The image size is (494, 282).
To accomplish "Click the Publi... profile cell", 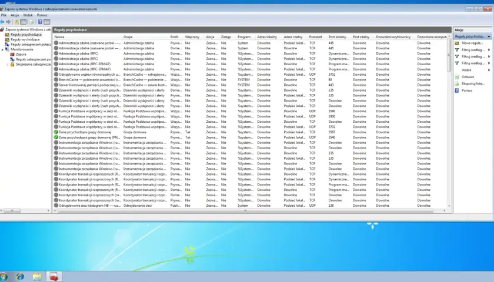I will click(x=175, y=205).
